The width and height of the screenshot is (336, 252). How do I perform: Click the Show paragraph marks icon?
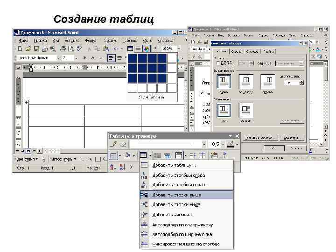(x=156, y=49)
